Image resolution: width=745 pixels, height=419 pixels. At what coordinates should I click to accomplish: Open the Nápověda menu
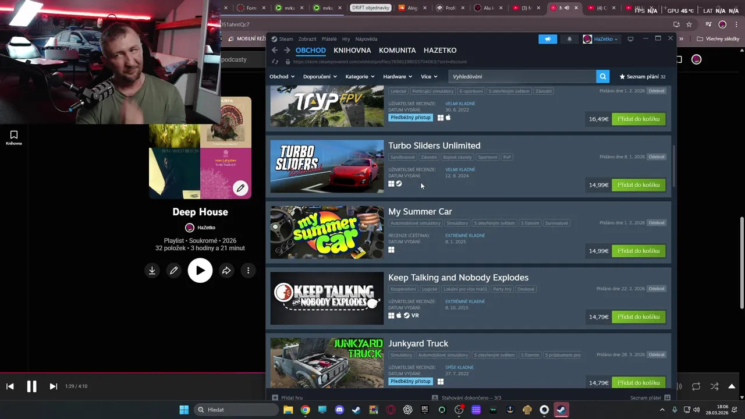click(x=366, y=39)
